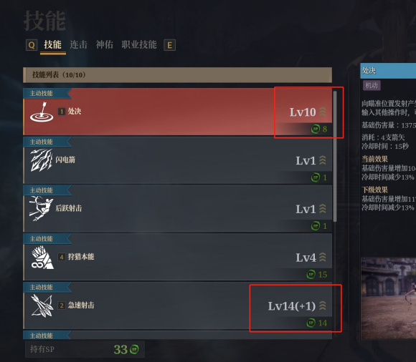Switch to the 连击 tab
The width and height of the screenshot is (416, 362).
click(78, 45)
